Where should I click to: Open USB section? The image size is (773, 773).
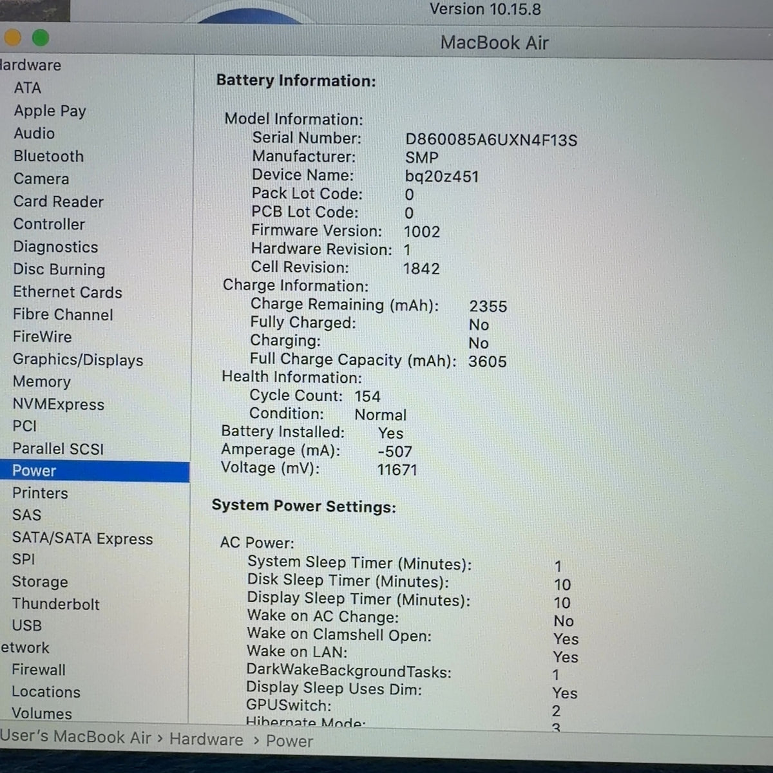pos(27,625)
